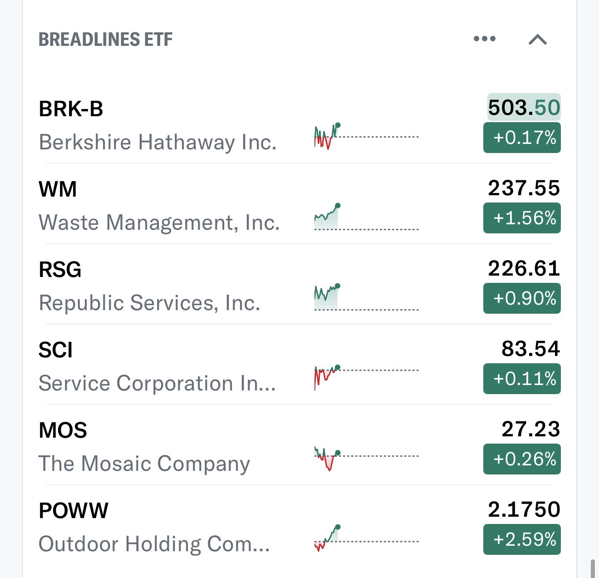Viewport: 599px width, 578px height.
Task: Click the POWW +2.59% change badge
Action: click(522, 539)
